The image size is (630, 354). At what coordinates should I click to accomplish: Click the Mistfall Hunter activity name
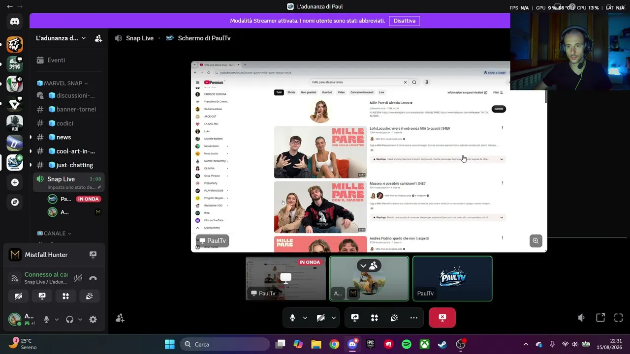tap(46, 255)
